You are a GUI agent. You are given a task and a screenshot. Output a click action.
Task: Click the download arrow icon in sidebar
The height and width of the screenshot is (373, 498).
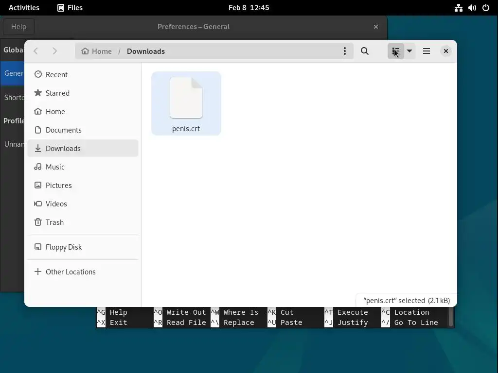coord(38,148)
